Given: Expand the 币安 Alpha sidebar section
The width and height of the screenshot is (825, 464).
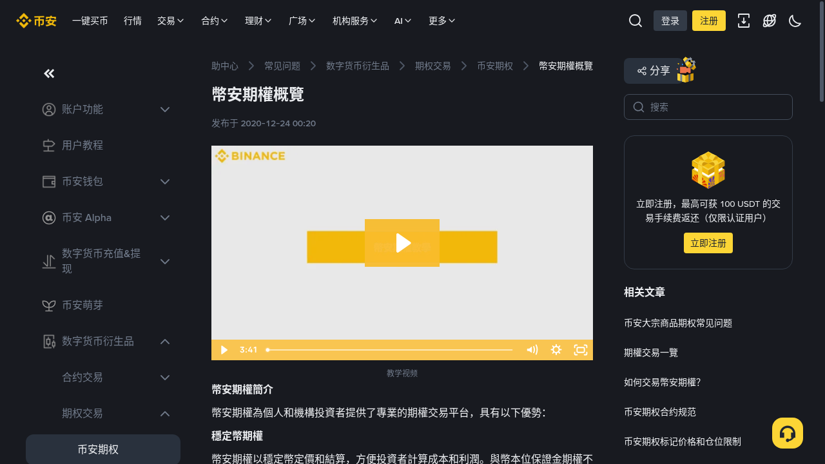Looking at the screenshot, I should tap(165, 218).
